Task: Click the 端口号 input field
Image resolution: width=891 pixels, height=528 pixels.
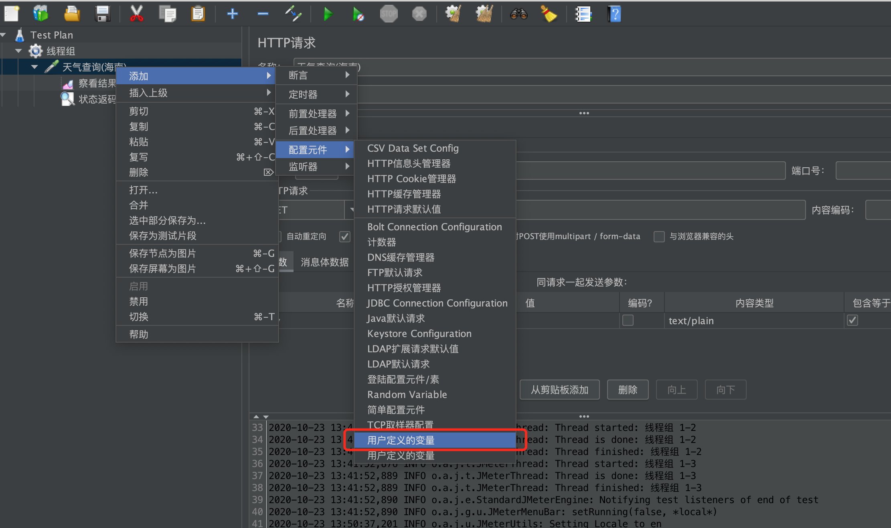Action: pos(862,171)
